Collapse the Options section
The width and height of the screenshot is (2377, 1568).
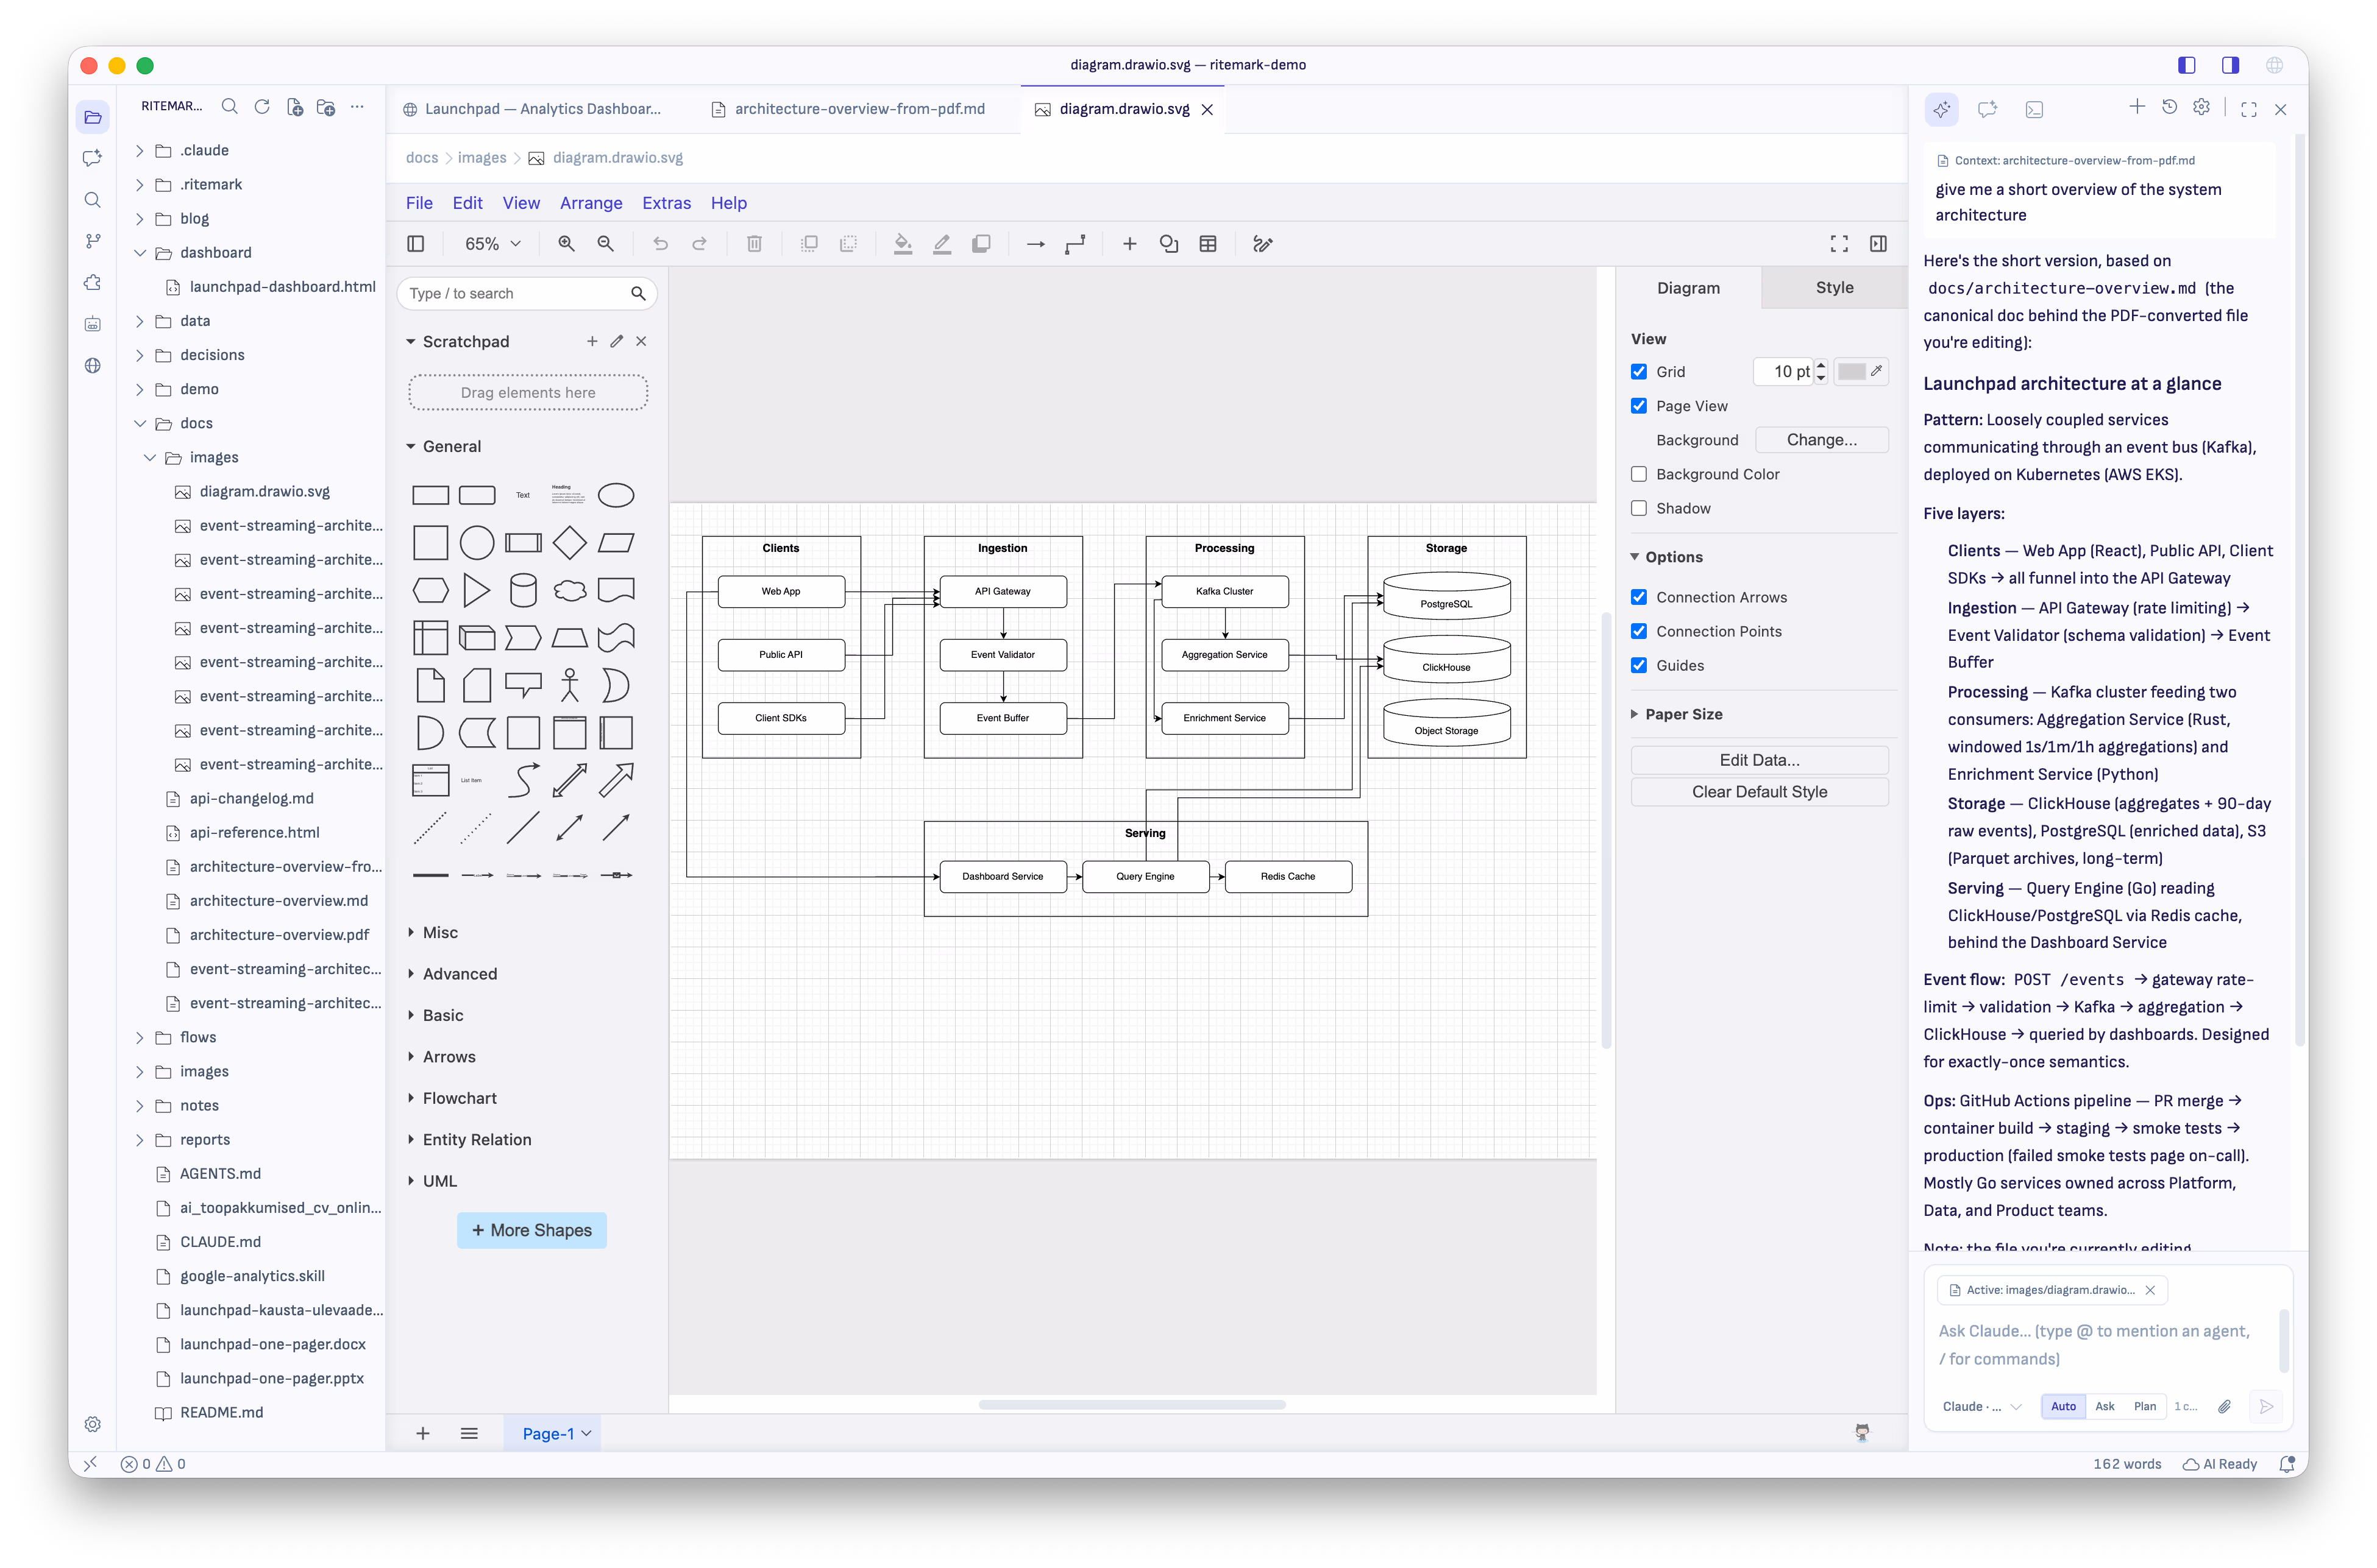click(x=1674, y=557)
